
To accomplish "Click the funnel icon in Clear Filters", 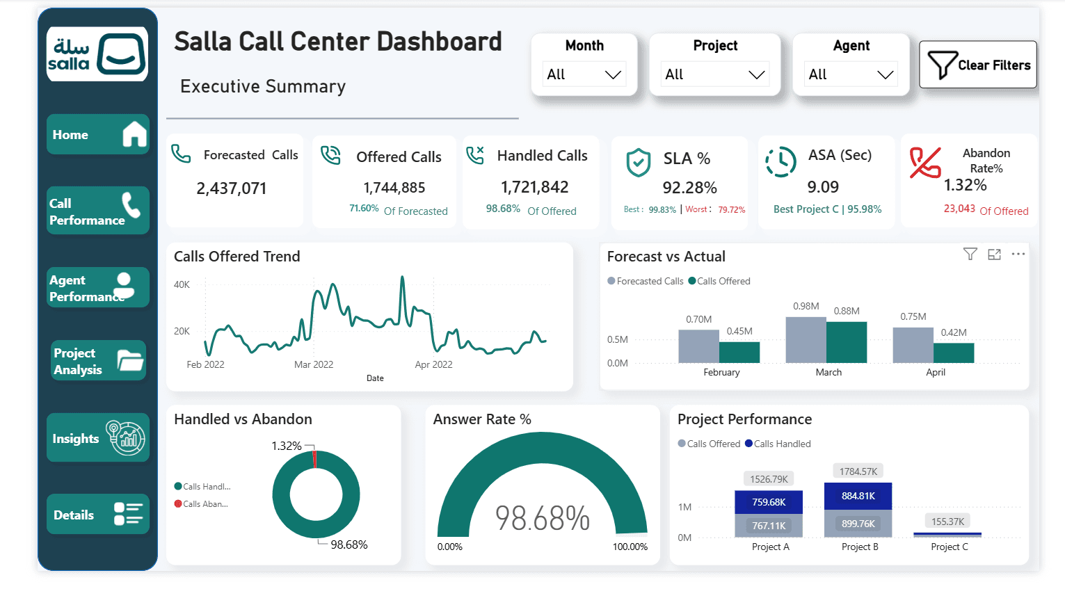I will pos(942,65).
